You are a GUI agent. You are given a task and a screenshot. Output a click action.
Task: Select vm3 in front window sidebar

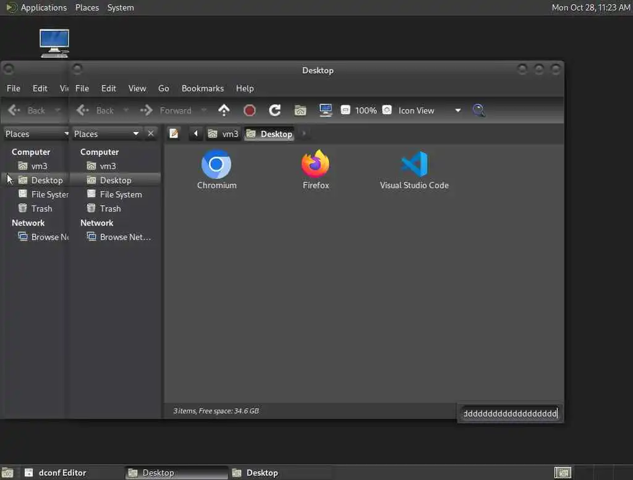coord(115,166)
